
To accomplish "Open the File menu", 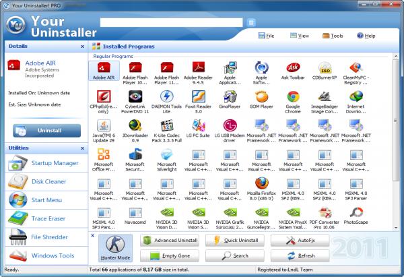I will (267, 36).
